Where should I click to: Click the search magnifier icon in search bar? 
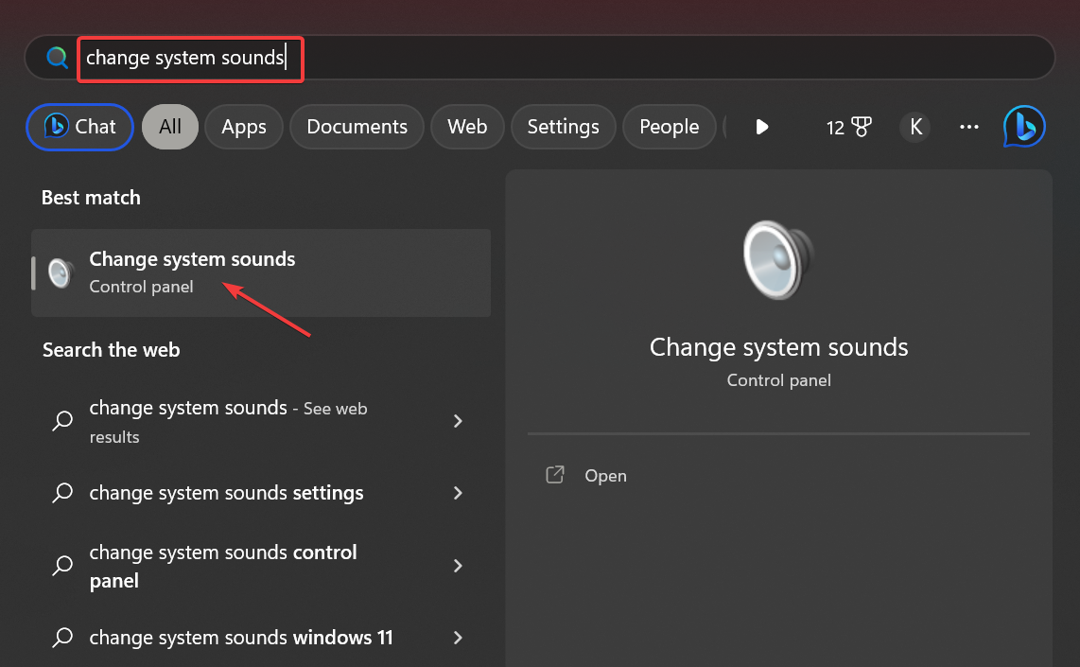point(57,57)
